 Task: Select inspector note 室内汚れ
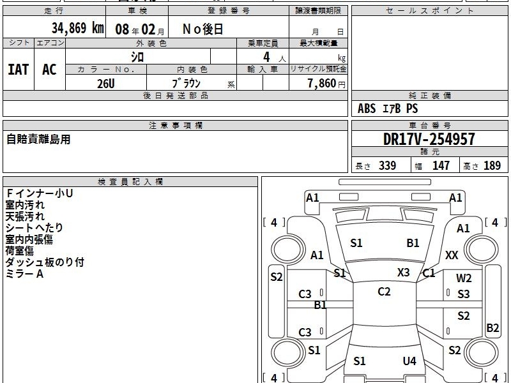coord(25,205)
